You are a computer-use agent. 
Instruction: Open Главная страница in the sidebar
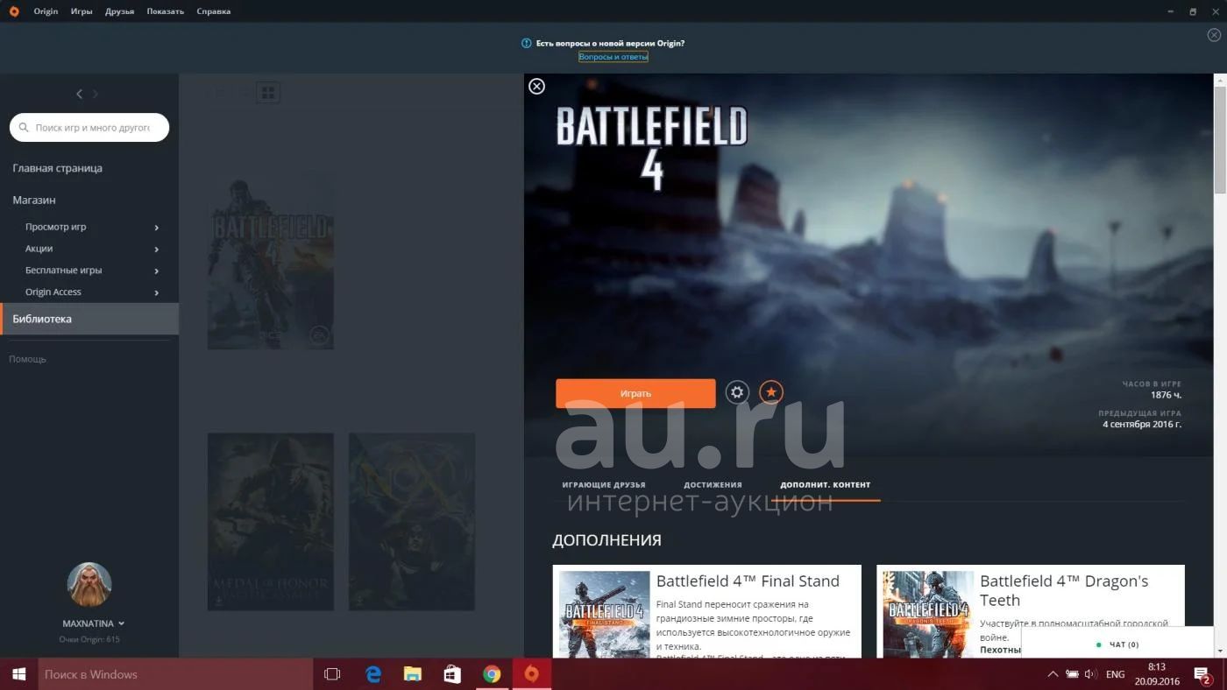point(57,168)
